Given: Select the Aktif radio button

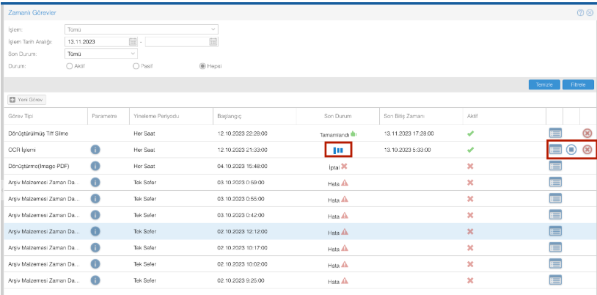Looking at the screenshot, I should 70,66.
